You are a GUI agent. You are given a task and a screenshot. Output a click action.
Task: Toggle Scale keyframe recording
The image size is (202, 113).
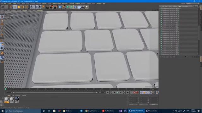[x=145, y=93]
